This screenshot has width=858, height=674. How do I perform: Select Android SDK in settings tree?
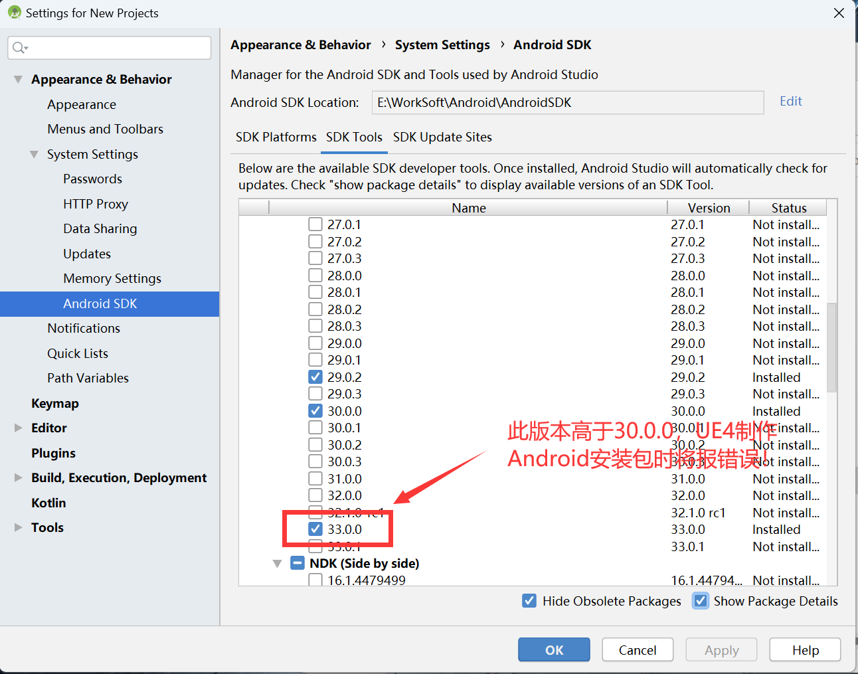(x=110, y=304)
